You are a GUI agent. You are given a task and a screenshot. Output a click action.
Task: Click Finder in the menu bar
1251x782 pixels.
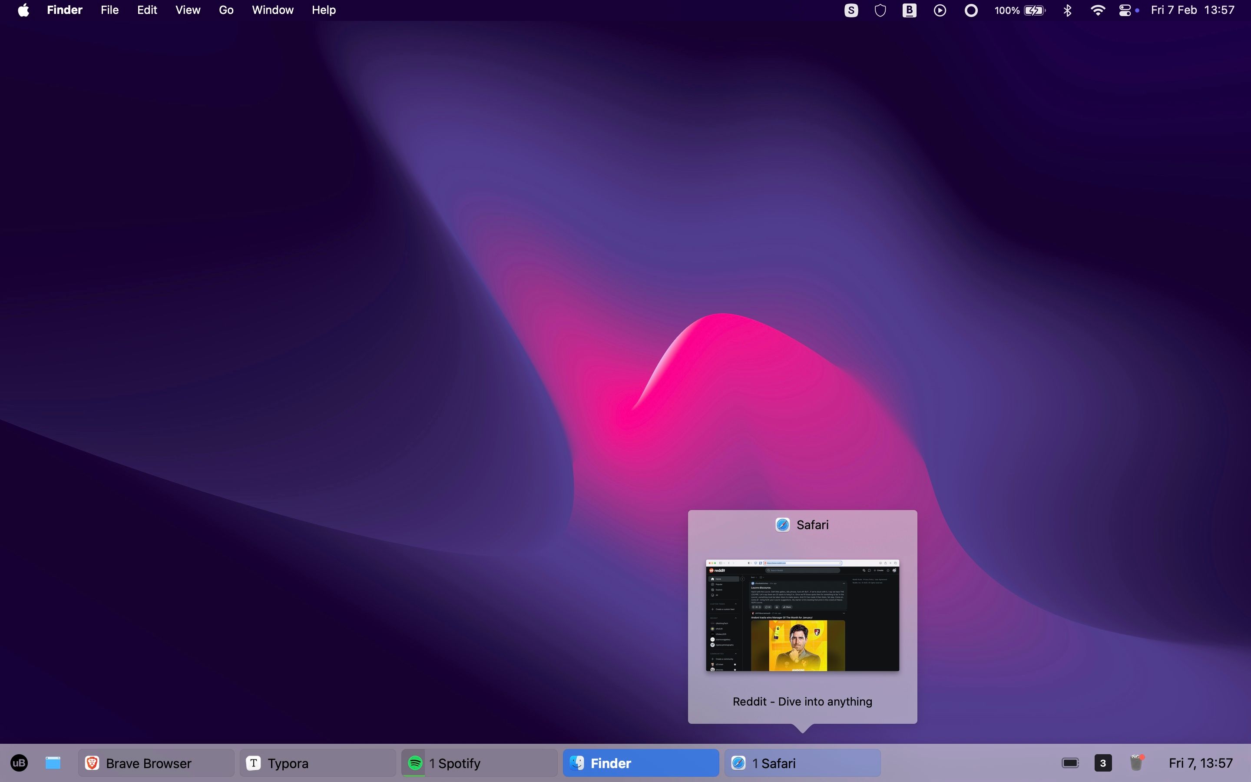click(x=64, y=10)
